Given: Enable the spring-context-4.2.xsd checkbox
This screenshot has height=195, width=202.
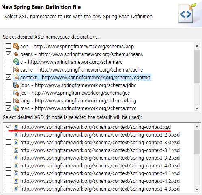Looking at the screenshot, I should coord(8,181).
